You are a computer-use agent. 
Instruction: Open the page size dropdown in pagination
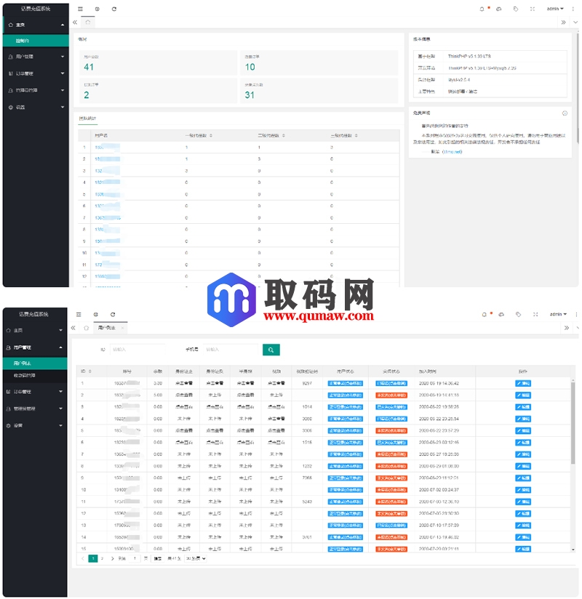(x=196, y=558)
